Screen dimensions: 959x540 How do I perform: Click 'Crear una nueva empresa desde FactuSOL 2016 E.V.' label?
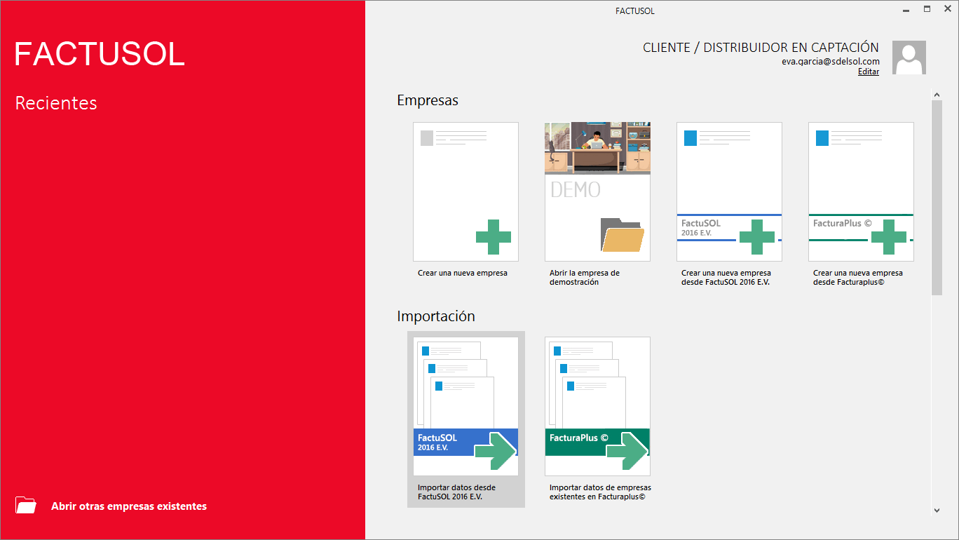tap(726, 277)
